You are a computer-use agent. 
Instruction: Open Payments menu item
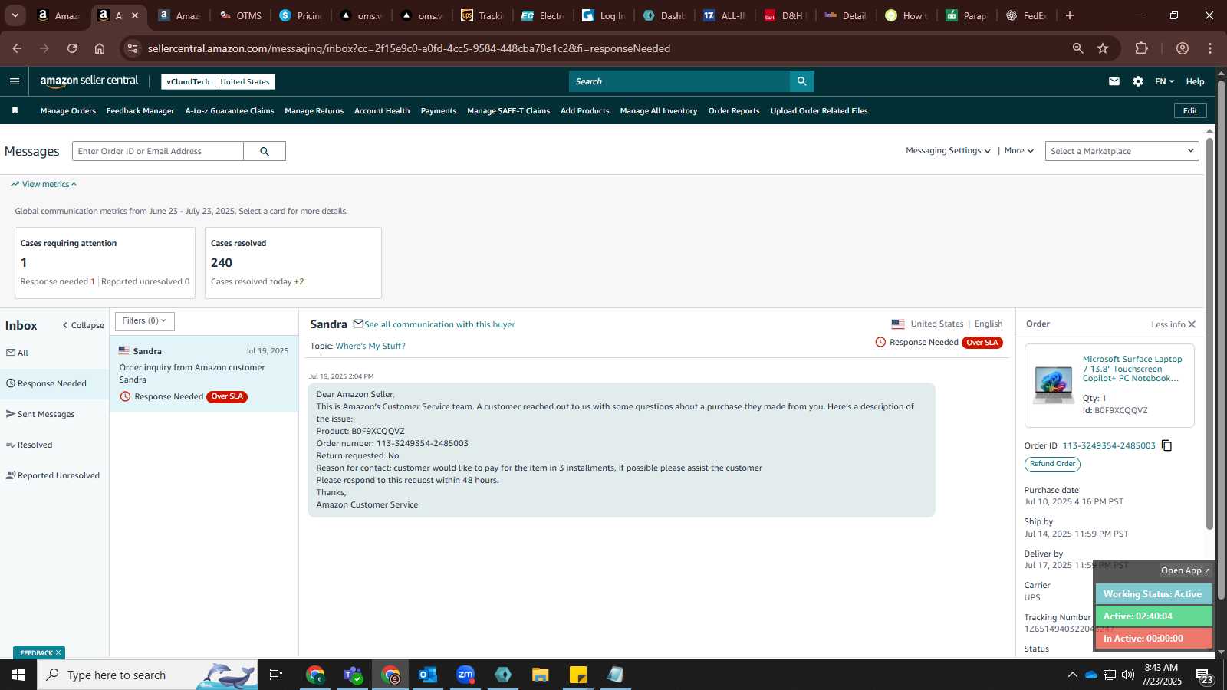point(439,110)
